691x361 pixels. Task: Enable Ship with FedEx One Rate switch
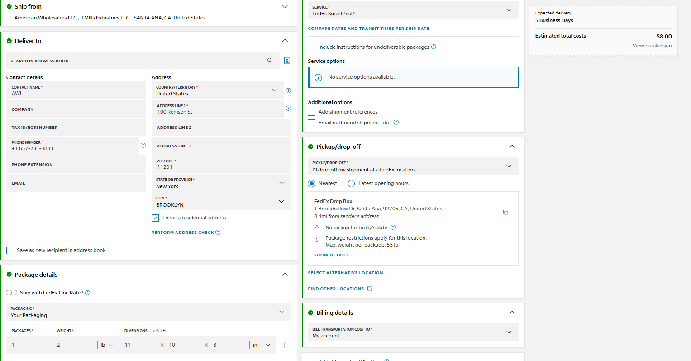point(11,293)
